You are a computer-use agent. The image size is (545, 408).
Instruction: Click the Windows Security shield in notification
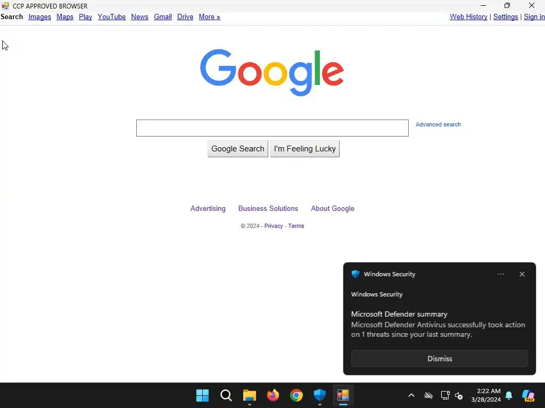pos(355,274)
